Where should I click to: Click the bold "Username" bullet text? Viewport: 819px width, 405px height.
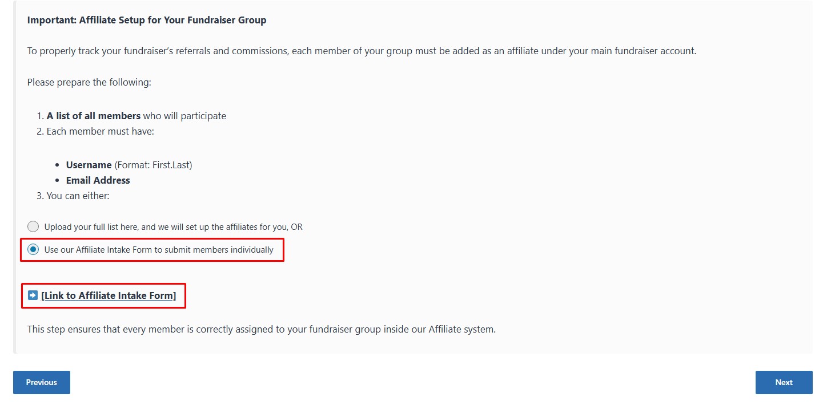coord(89,165)
